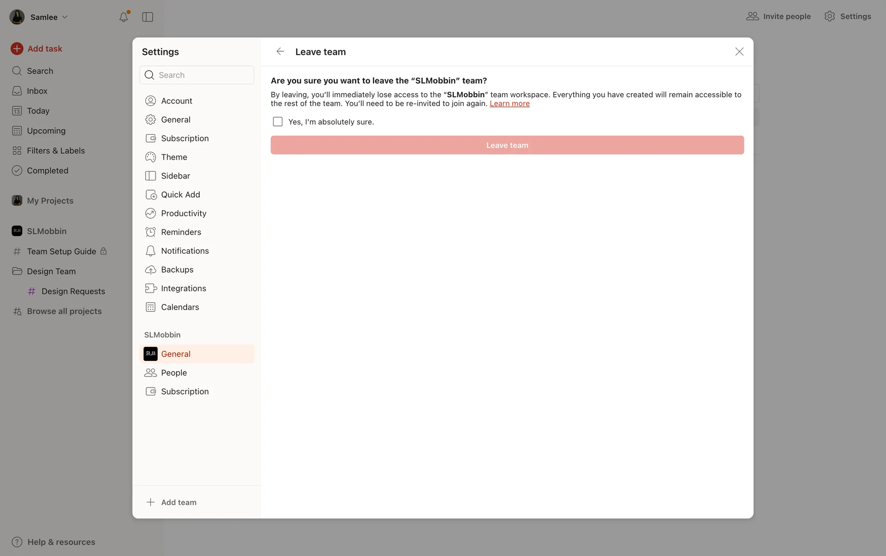886x556 pixels.
Task: Expand the SLMobbin workspace in sidebar
Action: pos(46,231)
